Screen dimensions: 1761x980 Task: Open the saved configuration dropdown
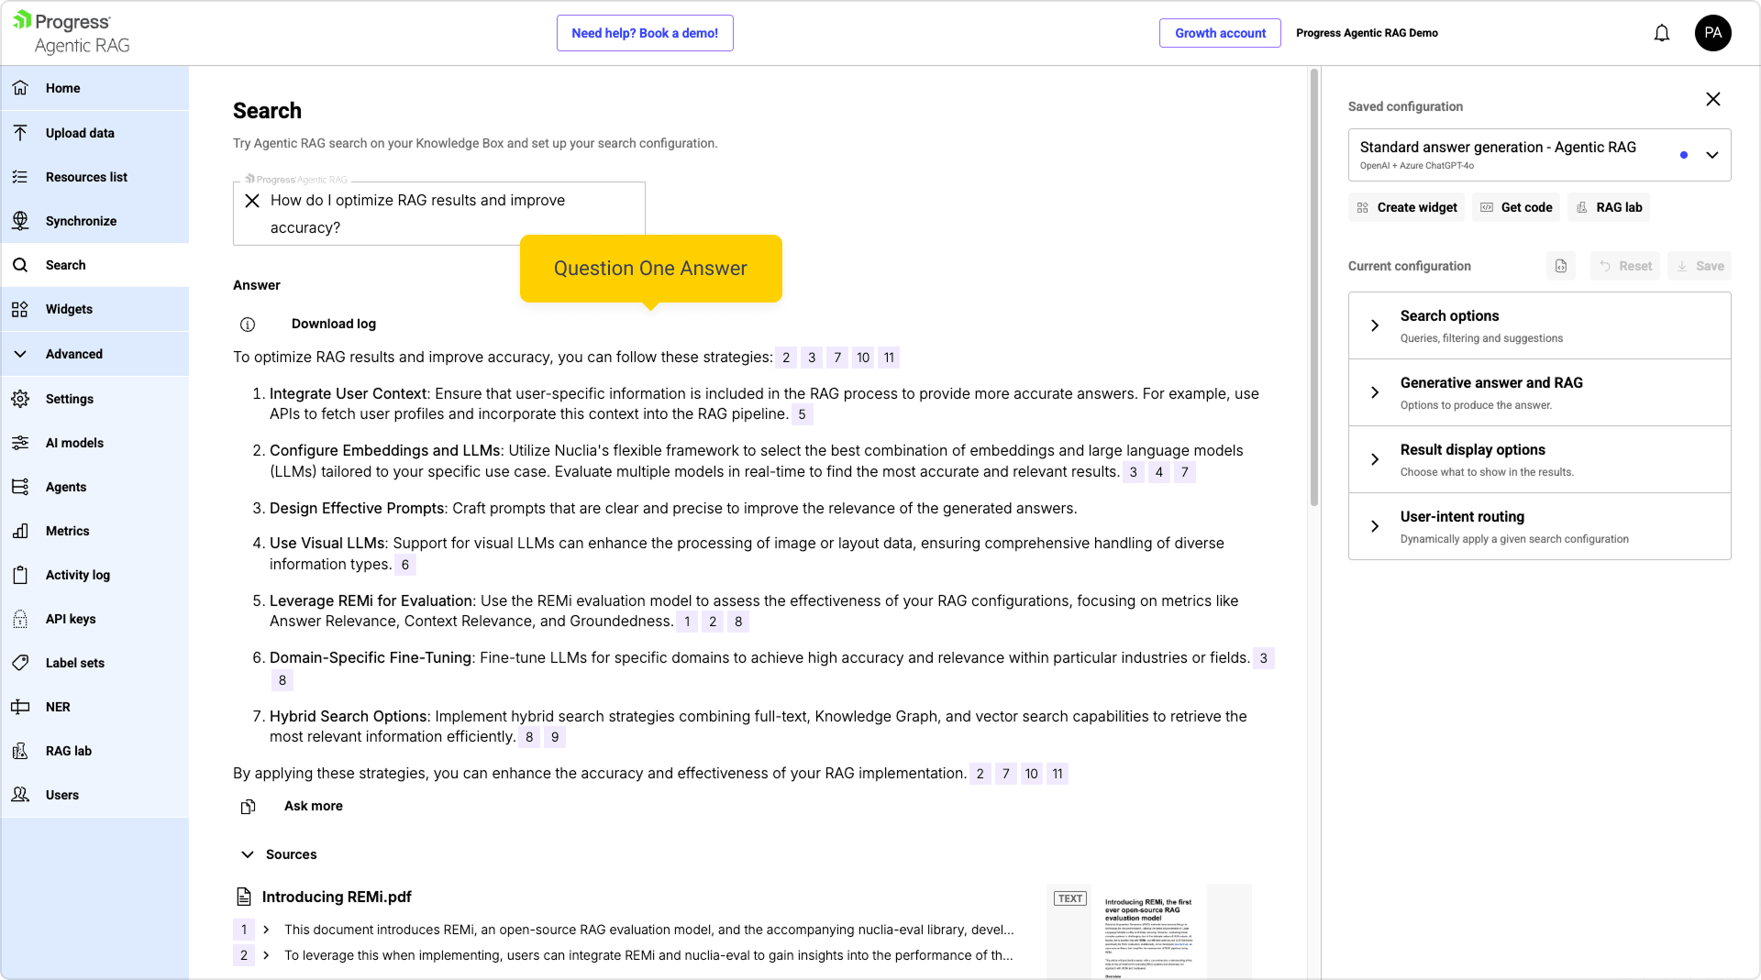tap(1711, 155)
